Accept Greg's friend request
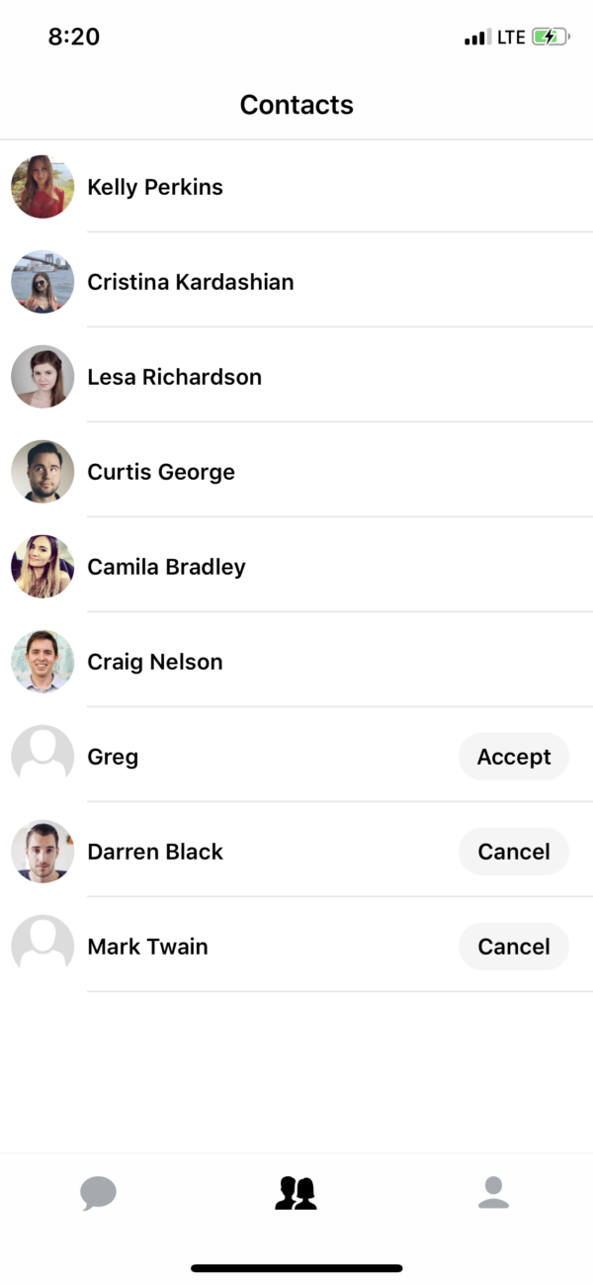Viewport: 593px width, 1285px height. pyautogui.click(x=514, y=756)
